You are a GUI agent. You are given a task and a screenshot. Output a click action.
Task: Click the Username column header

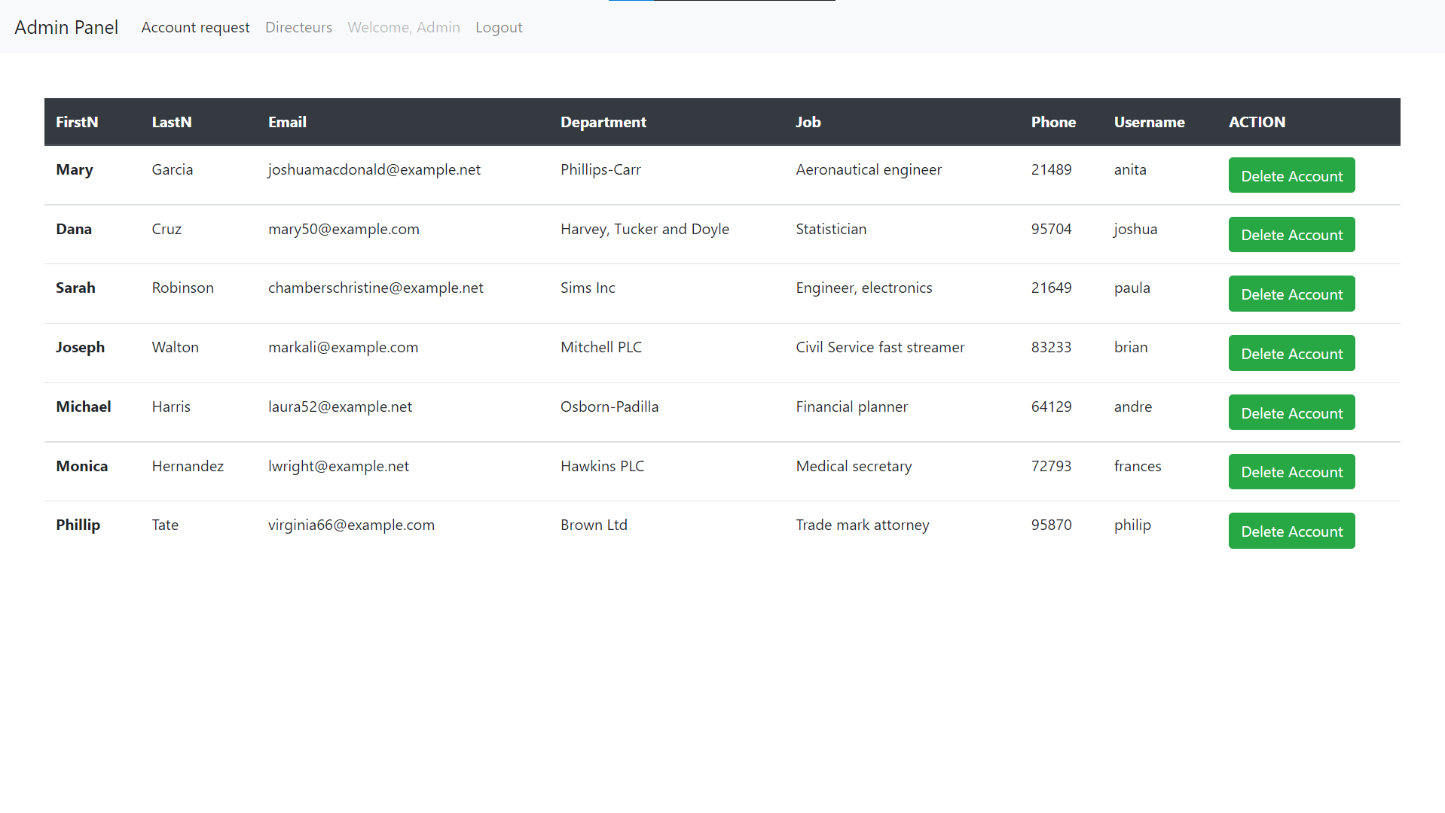click(1148, 122)
